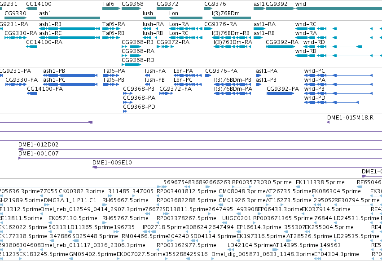Image resolution: width=382 pixels, height=261 pixels.
Task: Open the EK057130.5prime EST label
Action: coord(73,218)
